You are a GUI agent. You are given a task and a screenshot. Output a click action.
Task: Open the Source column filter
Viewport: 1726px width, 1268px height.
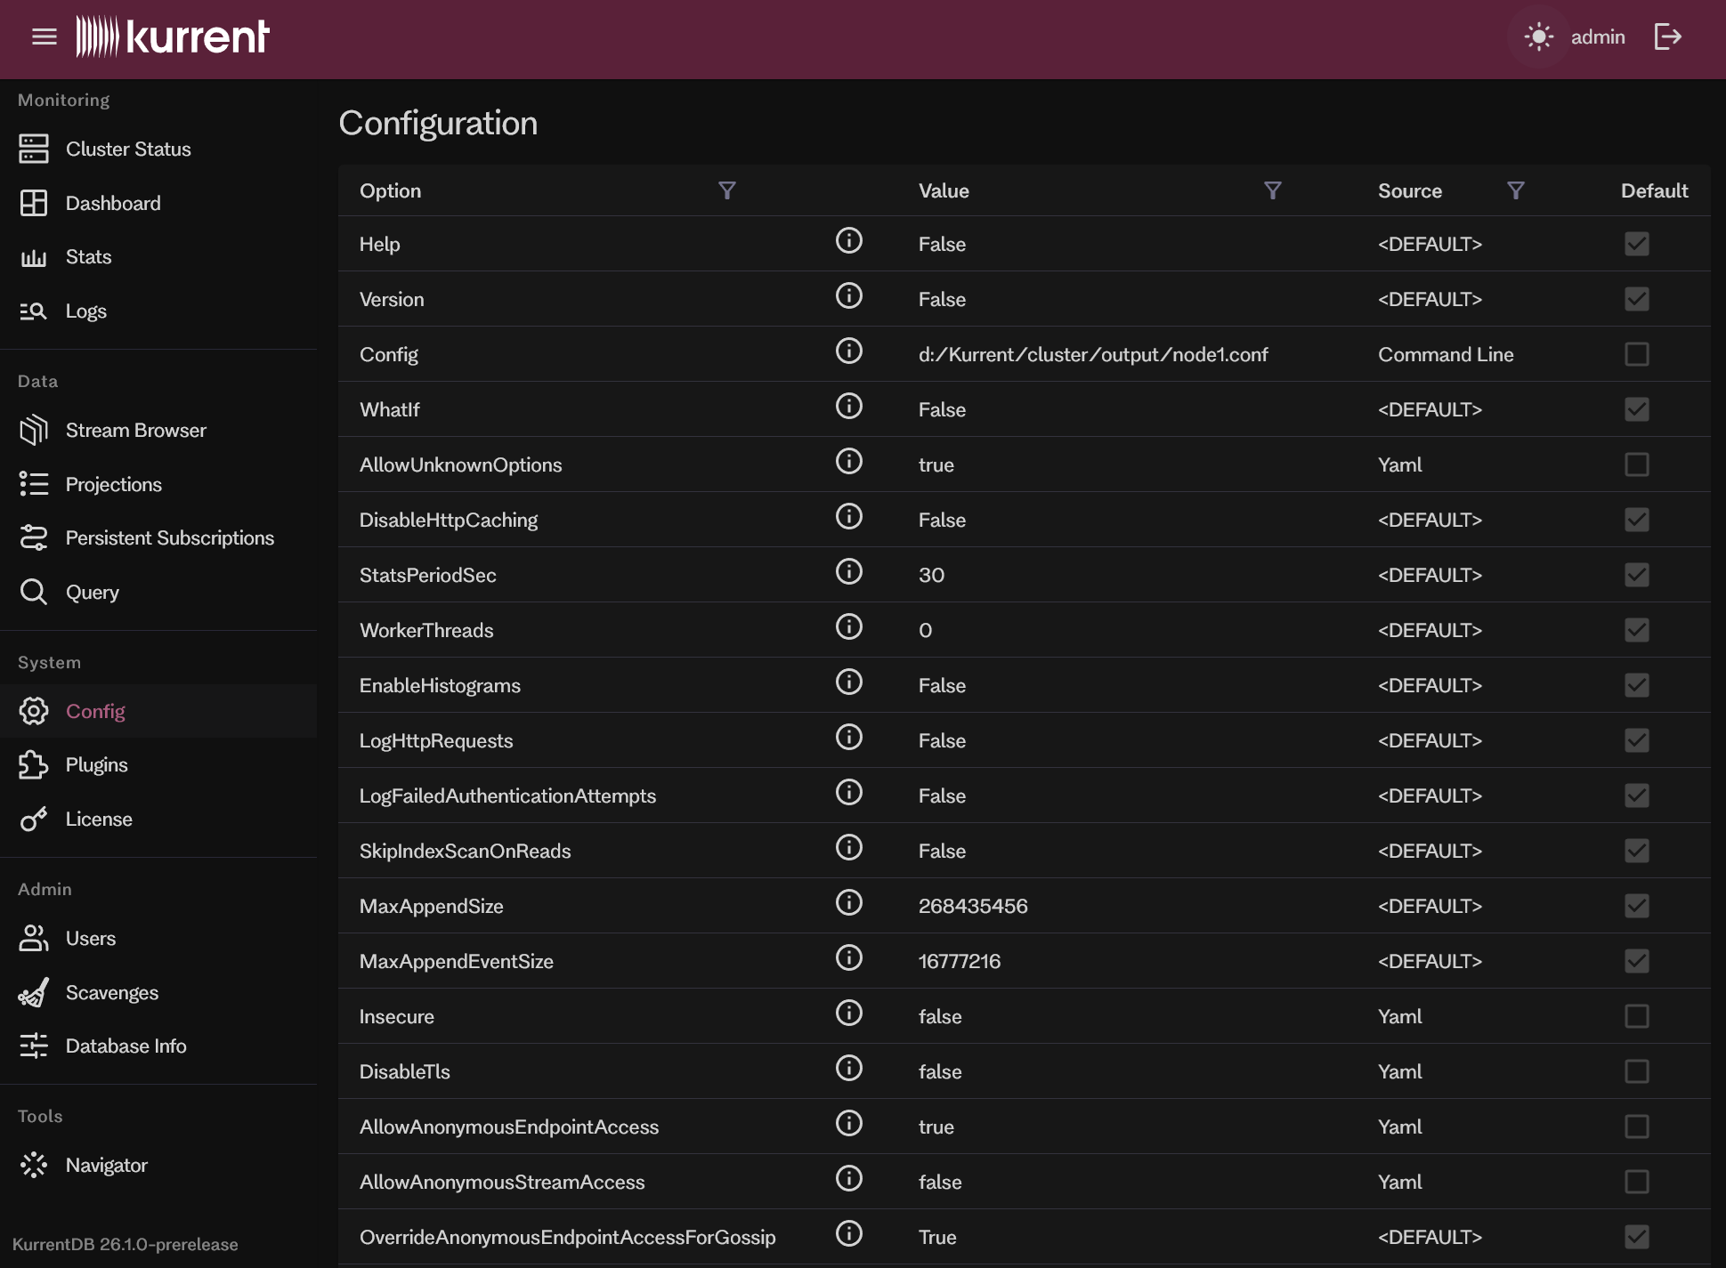[x=1516, y=190]
